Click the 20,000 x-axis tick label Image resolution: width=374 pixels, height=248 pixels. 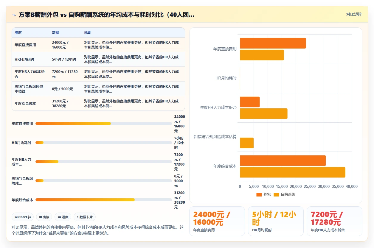[296, 186]
